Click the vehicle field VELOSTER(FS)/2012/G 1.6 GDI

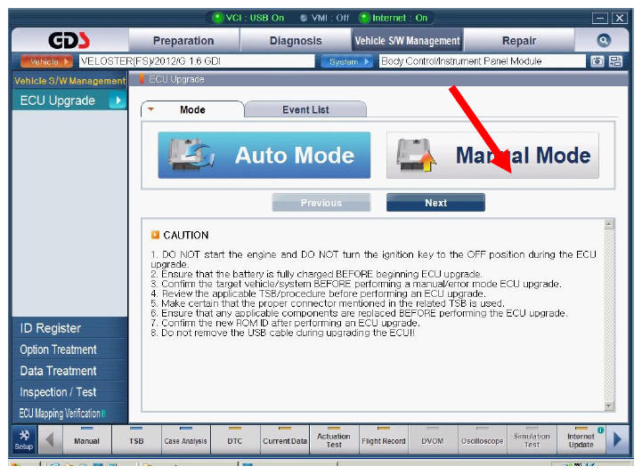[x=197, y=61]
